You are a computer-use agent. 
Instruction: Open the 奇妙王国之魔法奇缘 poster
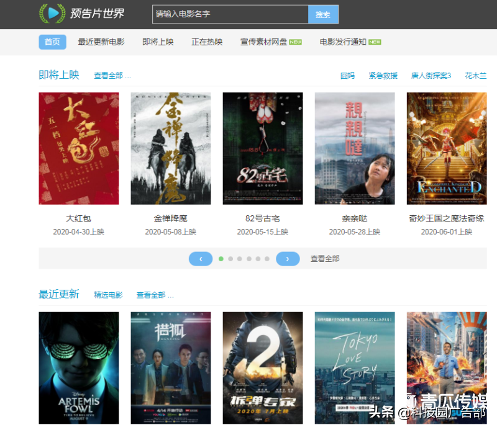click(x=447, y=148)
